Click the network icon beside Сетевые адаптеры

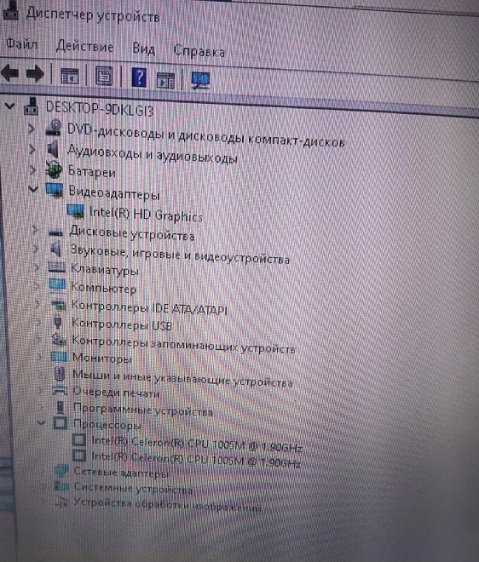pyautogui.click(x=61, y=470)
